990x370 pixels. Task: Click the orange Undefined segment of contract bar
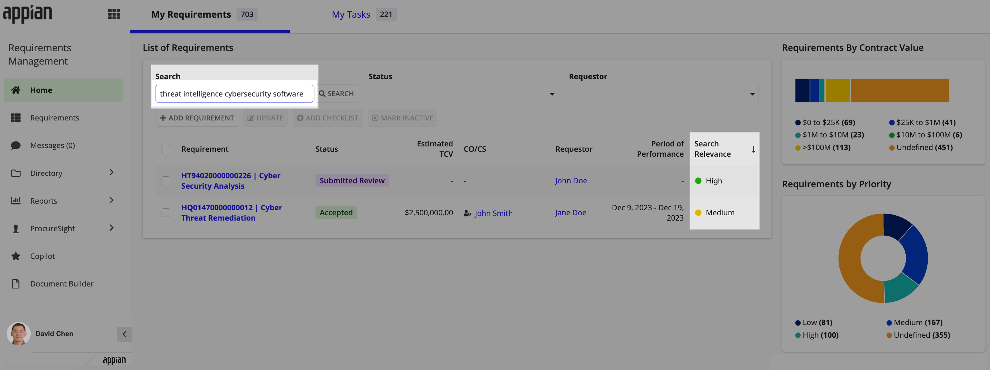900,91
